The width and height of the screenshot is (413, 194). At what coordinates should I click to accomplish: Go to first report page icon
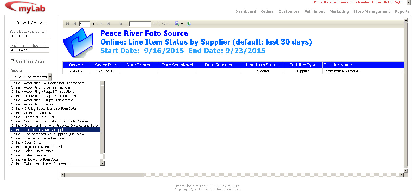[67, 24]
